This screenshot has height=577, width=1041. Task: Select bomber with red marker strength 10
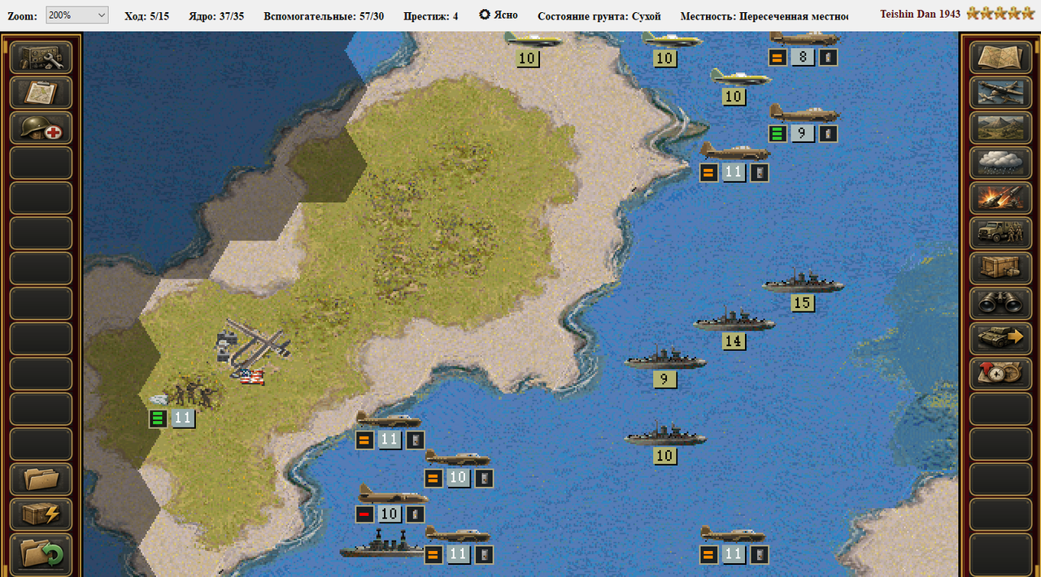(393, 494)
